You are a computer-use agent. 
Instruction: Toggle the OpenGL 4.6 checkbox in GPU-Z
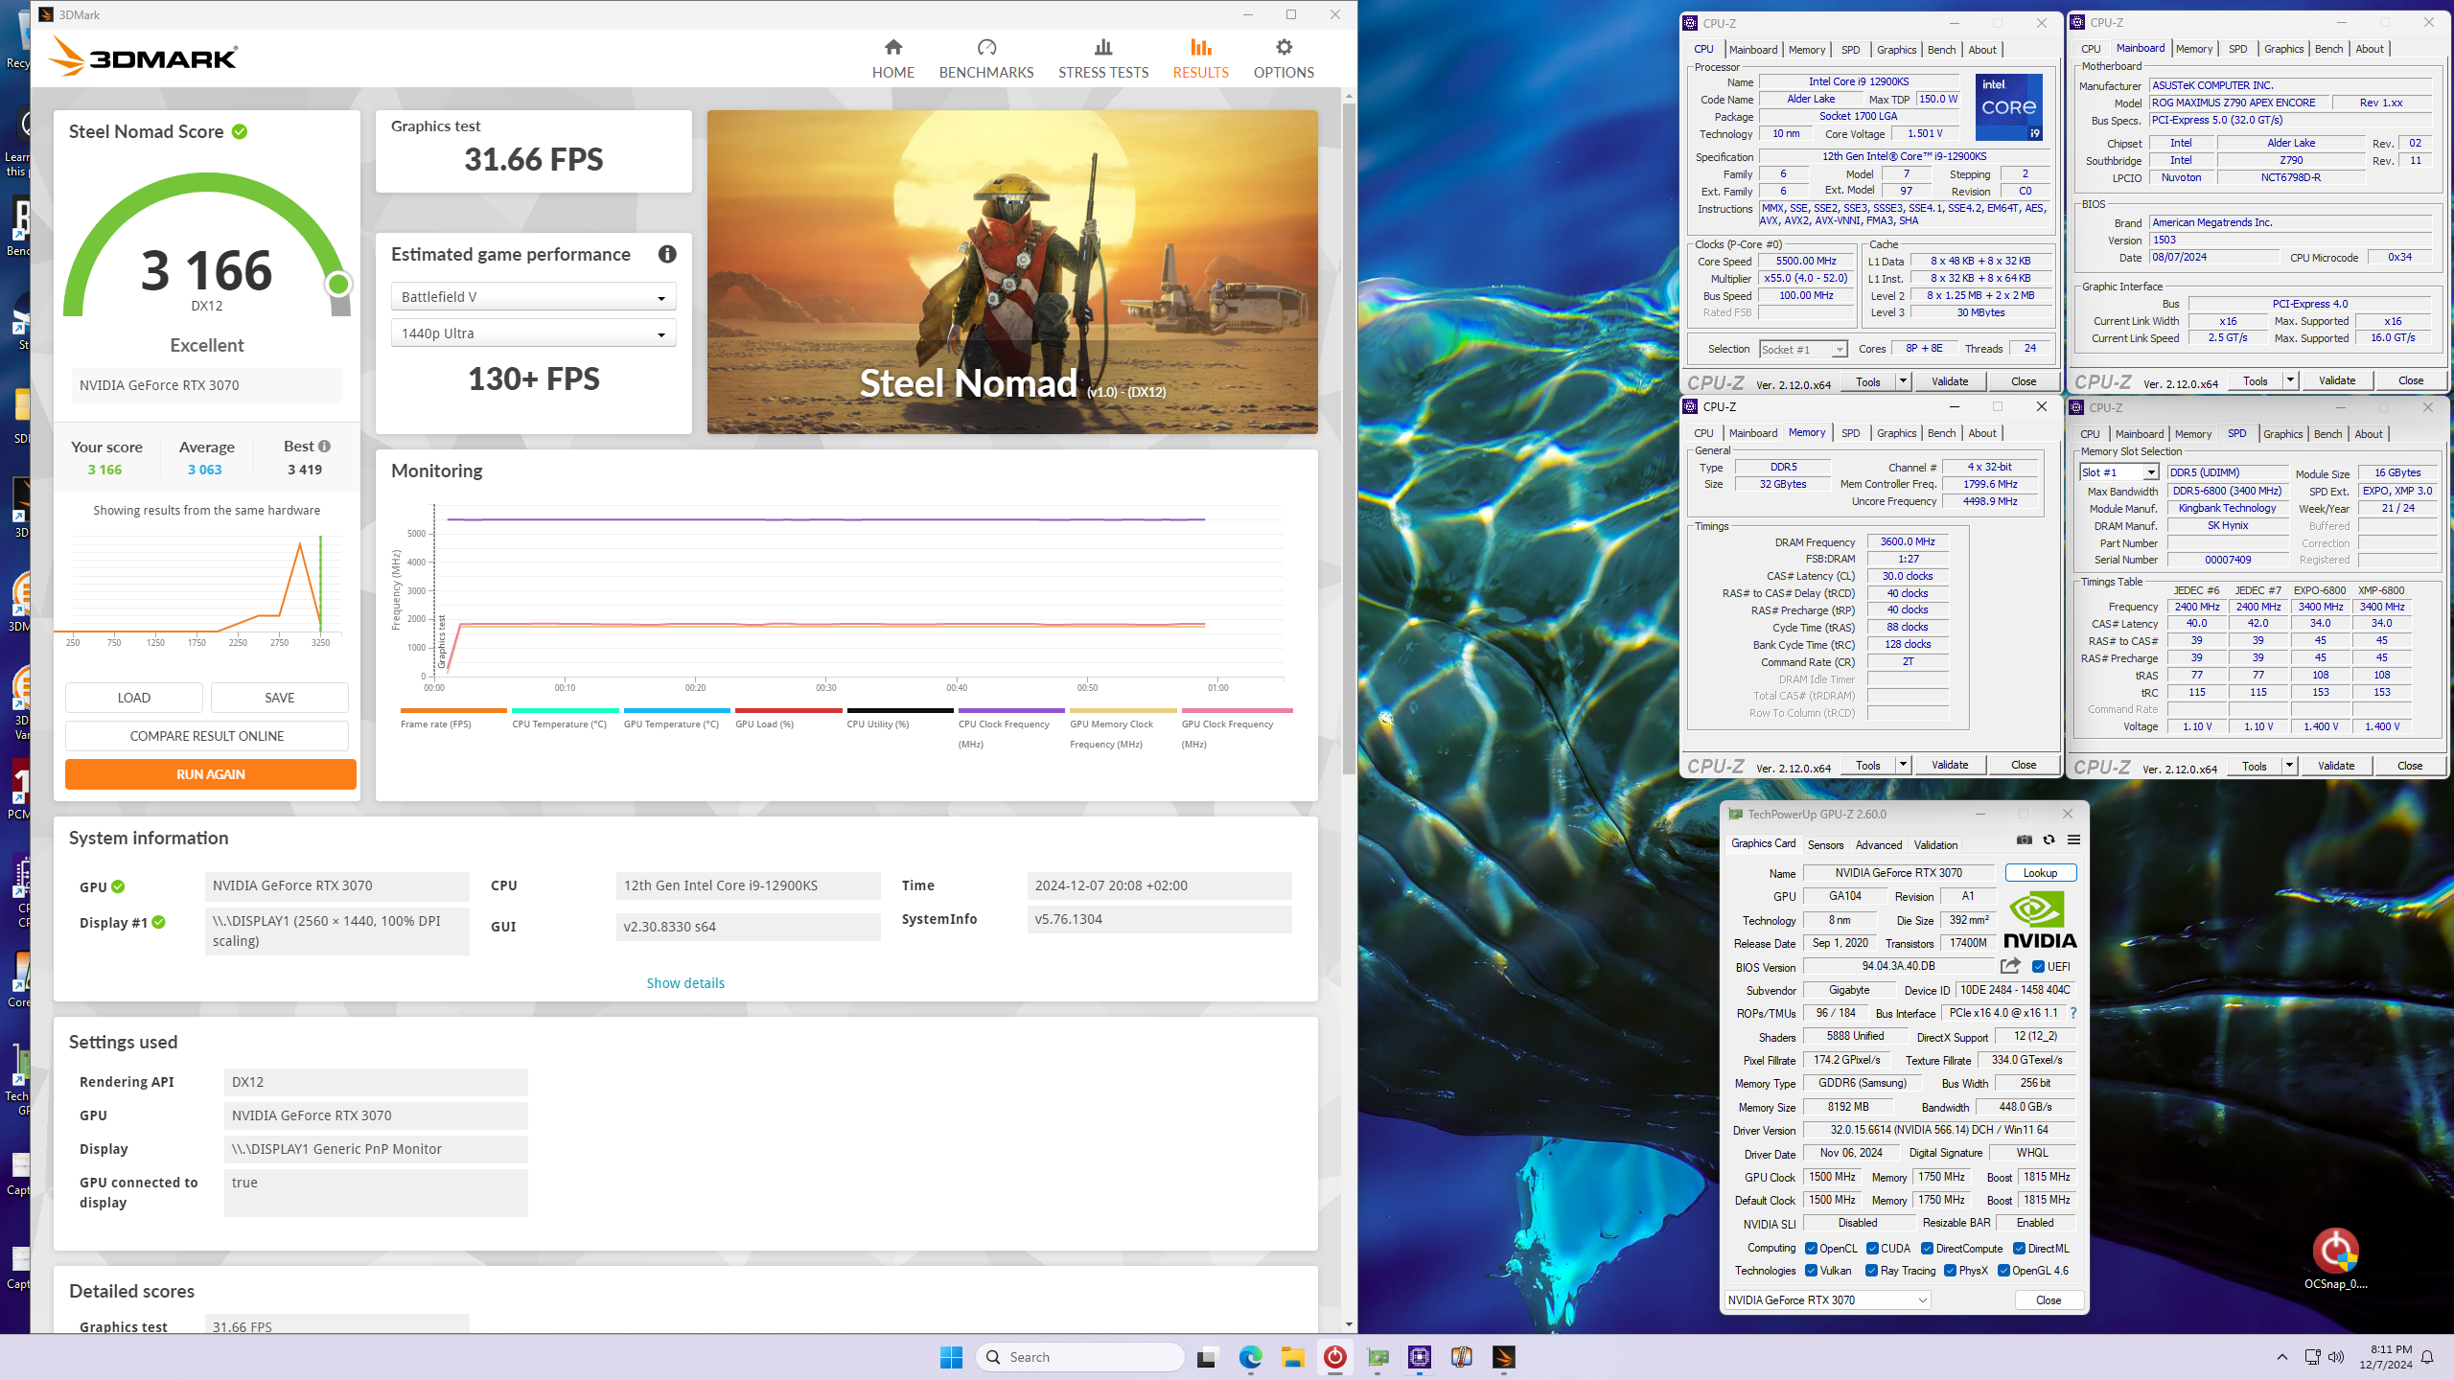[x=2003, y=1271]
